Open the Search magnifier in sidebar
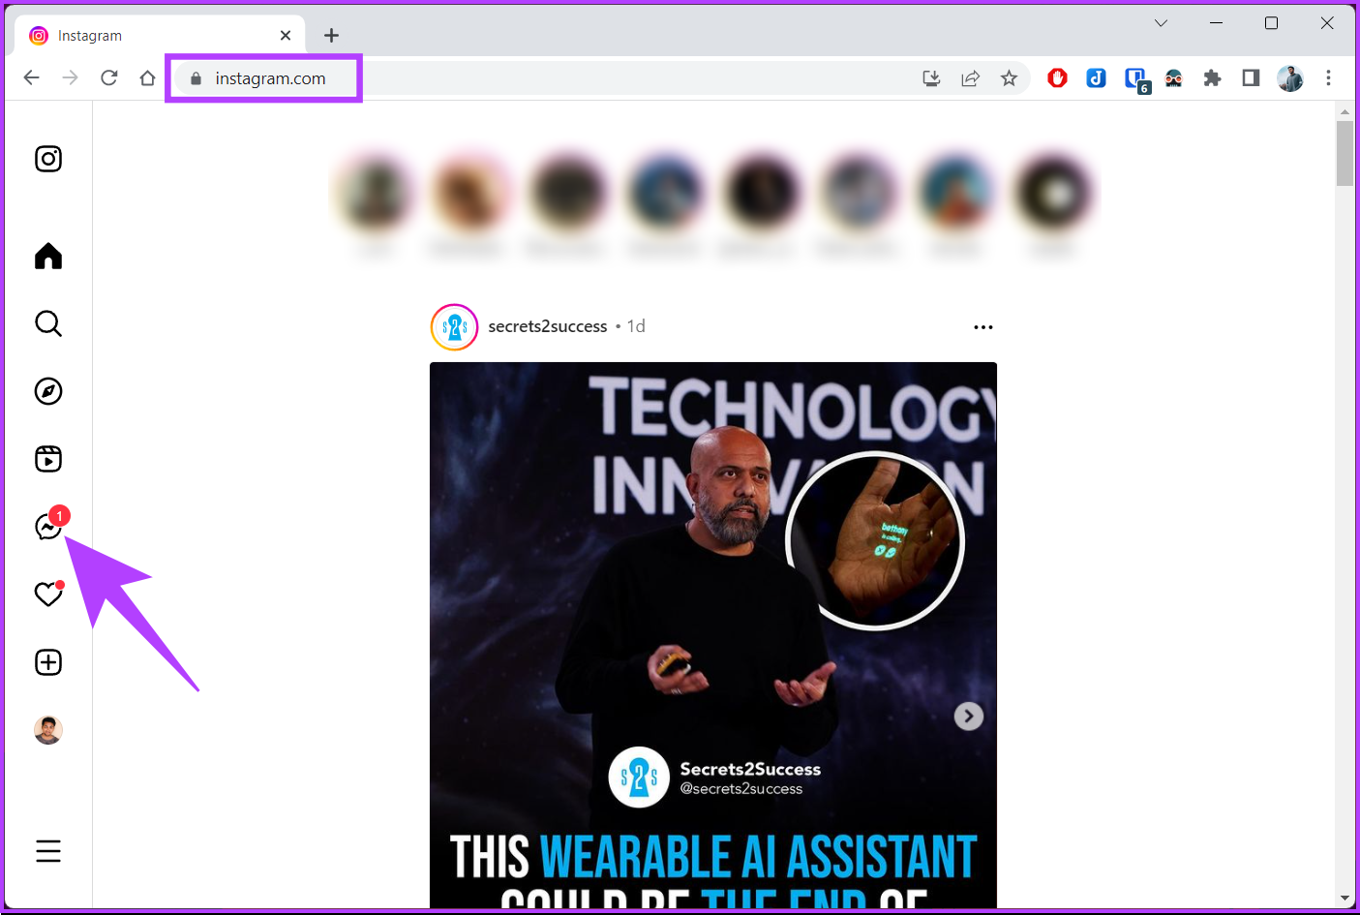This screenshot has width=1360, height=915. tap(48, 323)
